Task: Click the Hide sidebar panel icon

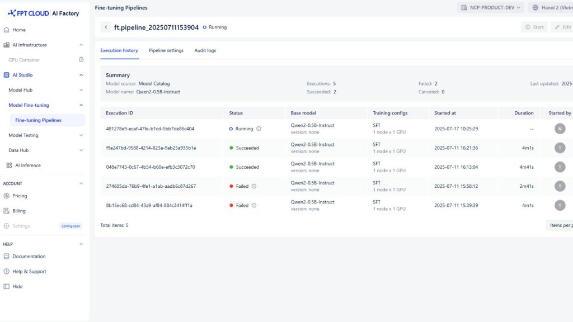Action: [x=6, y=287]
